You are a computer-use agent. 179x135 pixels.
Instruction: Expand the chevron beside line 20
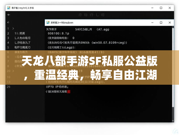13,71
